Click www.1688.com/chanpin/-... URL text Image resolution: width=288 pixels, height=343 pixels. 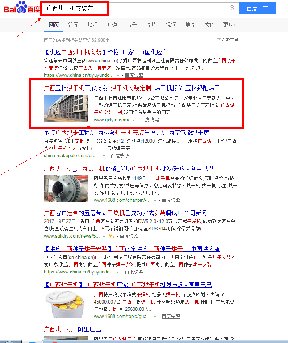tap(122, 200)
